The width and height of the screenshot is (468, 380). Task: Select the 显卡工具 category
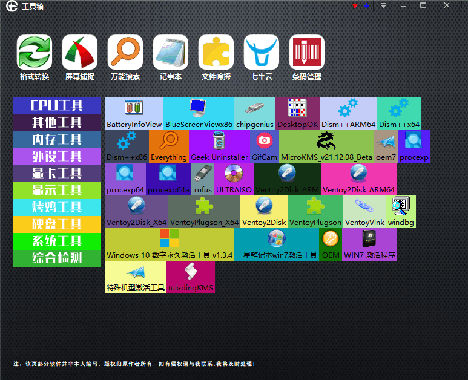(x=58, y=174)
